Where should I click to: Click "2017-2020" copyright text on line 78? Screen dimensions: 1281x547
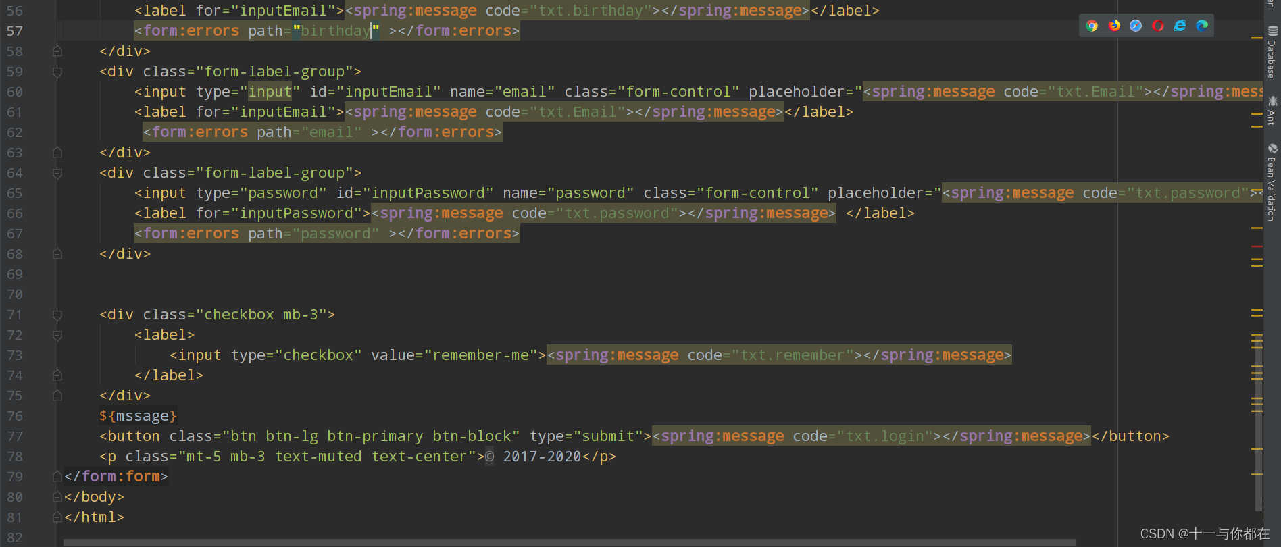(542, 457)
